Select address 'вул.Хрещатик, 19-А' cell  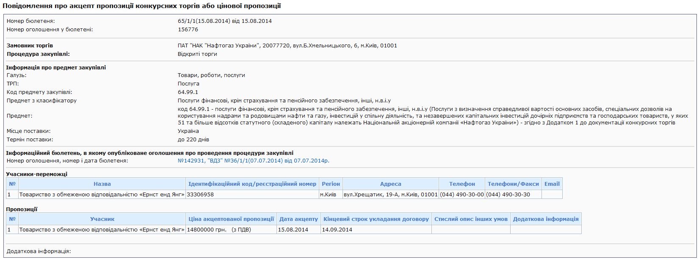coord(390,194)
